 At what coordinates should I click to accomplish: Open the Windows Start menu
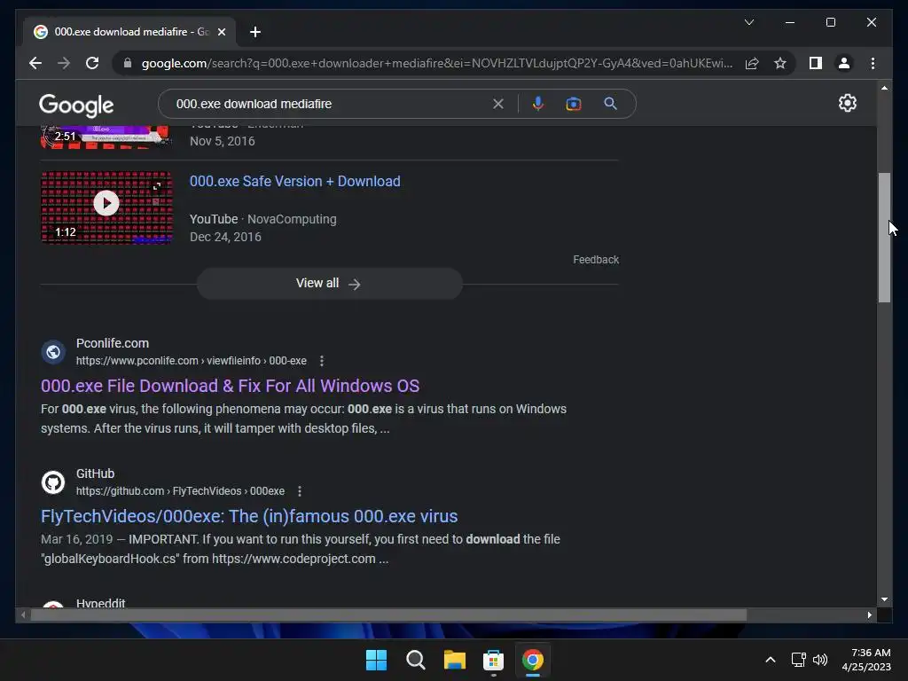(x=376, y=660)
